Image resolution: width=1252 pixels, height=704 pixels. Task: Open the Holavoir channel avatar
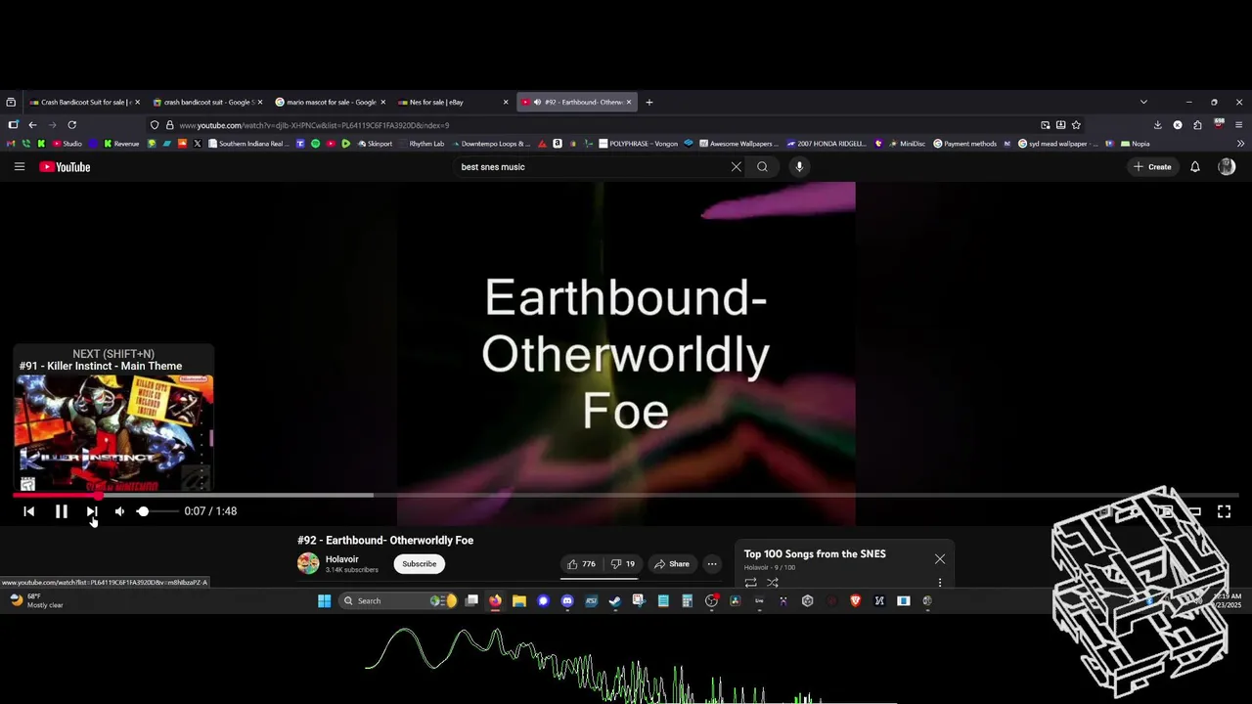click(308, 563)
